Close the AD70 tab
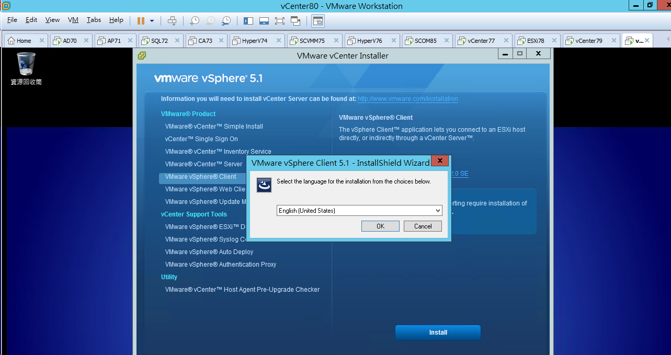The height and width of the screenshot is (355, 671). point(86,41)
